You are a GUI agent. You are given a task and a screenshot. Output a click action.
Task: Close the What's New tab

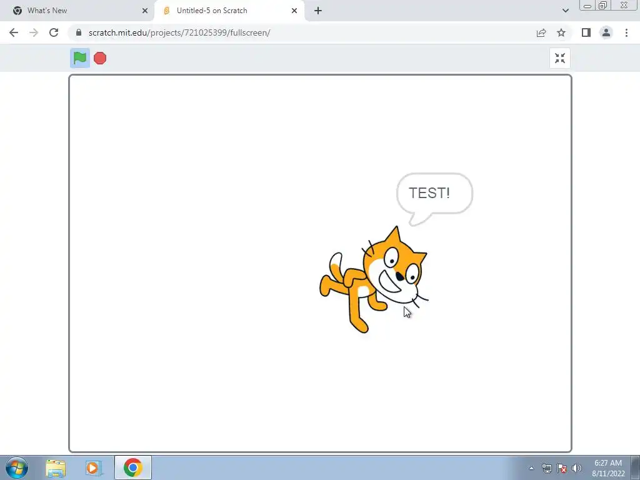point(145,11)
